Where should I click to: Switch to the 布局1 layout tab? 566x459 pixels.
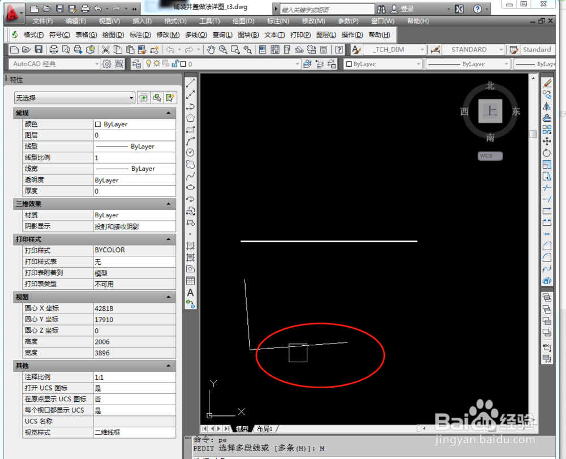pos(264,428)
